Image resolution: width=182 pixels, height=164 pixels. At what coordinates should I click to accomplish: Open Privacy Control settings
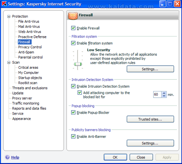30,47
